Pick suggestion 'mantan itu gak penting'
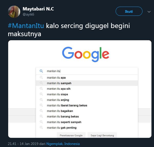 point(62,128)
